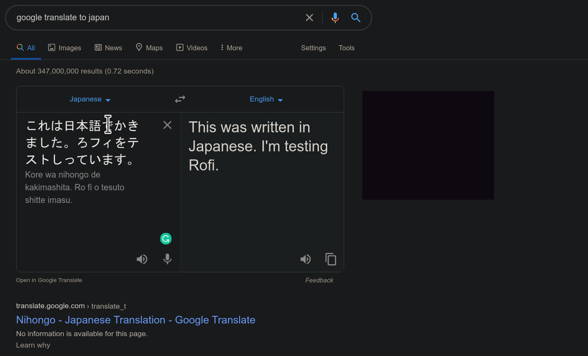The height and width of the screenshot is (356, 588).
Task: Clear the search query with the X
Action: pos(309,17)
